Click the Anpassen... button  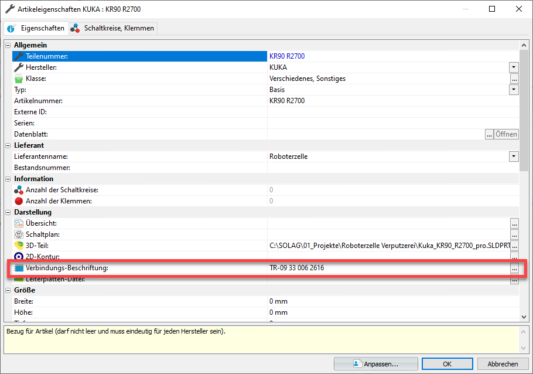pyautogui.click(x=375, y=364)
